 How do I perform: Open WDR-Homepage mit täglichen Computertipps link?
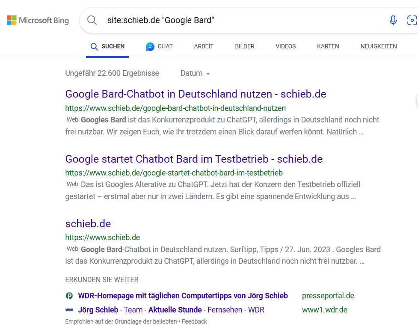pyautogui.click(x=183, y=296)
